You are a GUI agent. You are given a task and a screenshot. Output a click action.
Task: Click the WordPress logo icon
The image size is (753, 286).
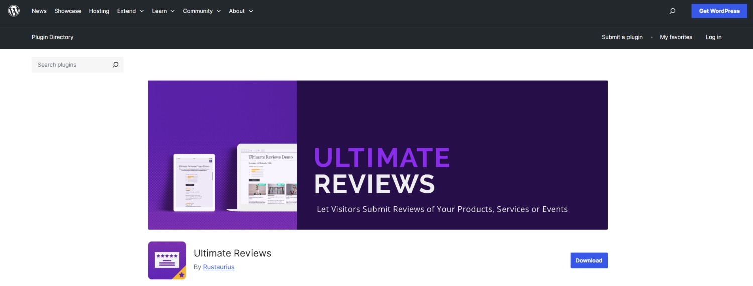pyautogui.click(x=14, y=11)
